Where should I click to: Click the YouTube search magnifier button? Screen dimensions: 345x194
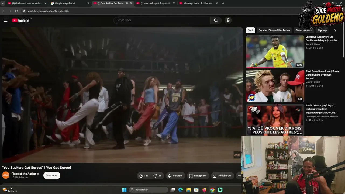216,20
